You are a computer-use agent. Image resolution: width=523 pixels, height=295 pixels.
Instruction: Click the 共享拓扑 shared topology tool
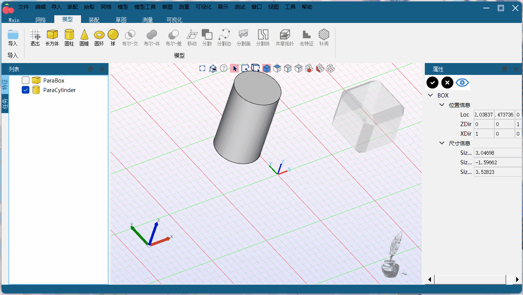pyautogui.click(x=285, y=34)
